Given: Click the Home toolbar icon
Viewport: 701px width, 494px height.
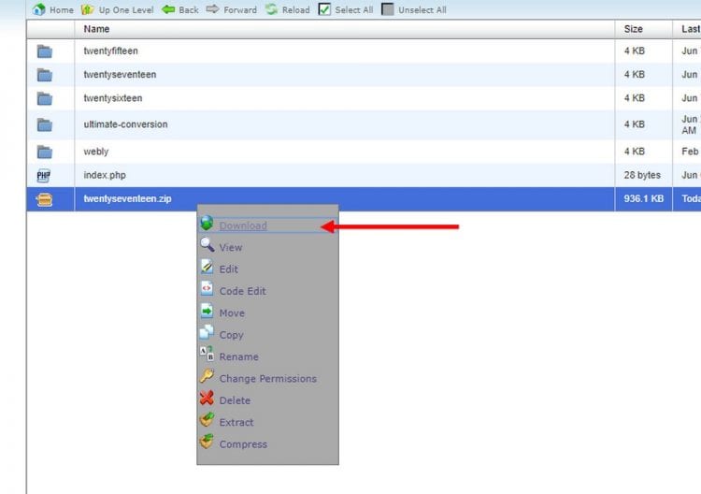Looking at the screenshot, I should 38,10.
